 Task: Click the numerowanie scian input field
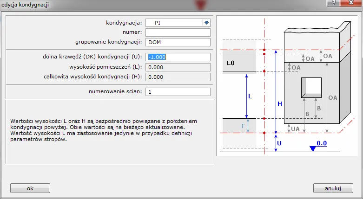click(x=178, y=92)
